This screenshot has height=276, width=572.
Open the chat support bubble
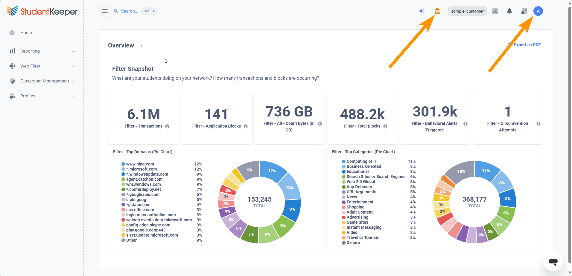tap(553, 262)
